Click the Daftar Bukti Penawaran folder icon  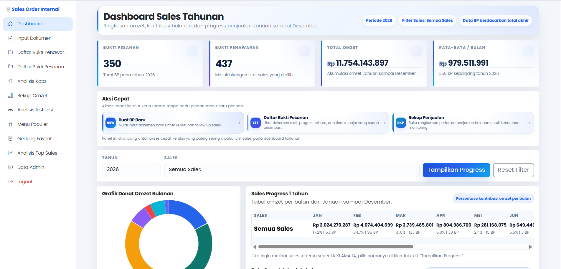pyautogui.click(x=11, y=52)
